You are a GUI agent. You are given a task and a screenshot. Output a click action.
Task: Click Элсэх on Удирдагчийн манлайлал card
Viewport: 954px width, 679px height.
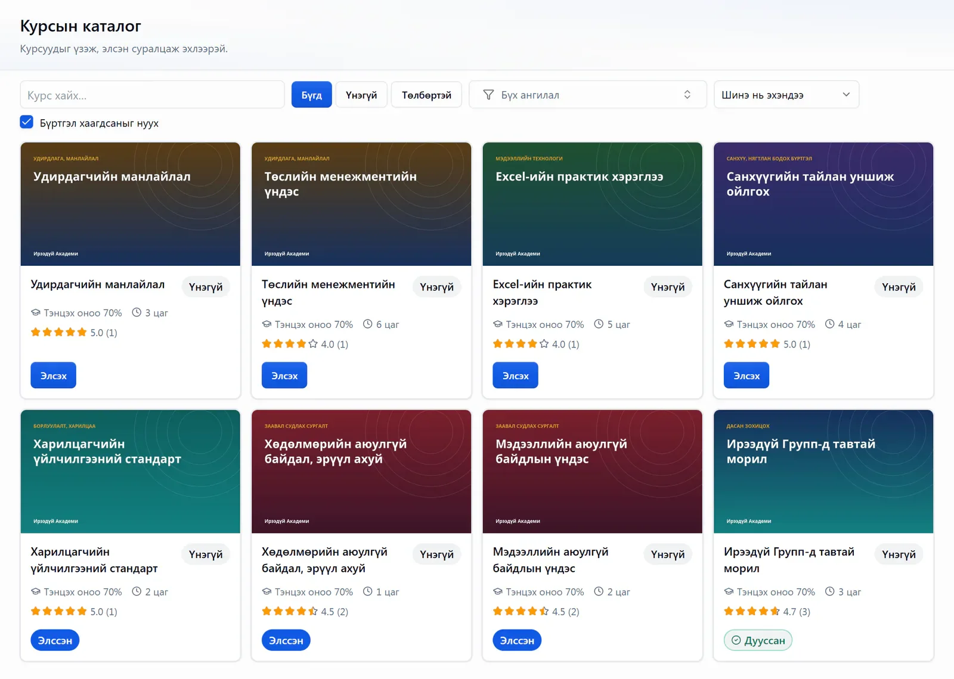[53, 376]
